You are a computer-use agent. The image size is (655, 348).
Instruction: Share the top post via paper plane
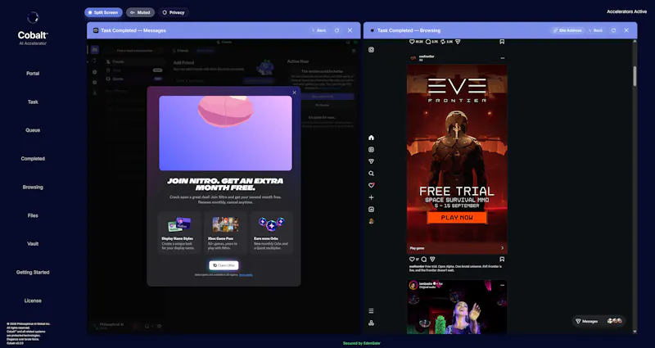[458, 42]
